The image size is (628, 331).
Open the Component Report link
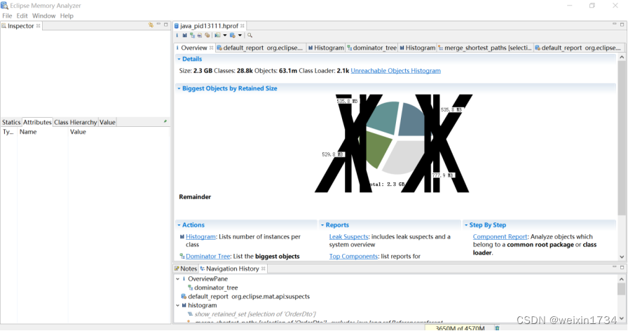[500, 237]
